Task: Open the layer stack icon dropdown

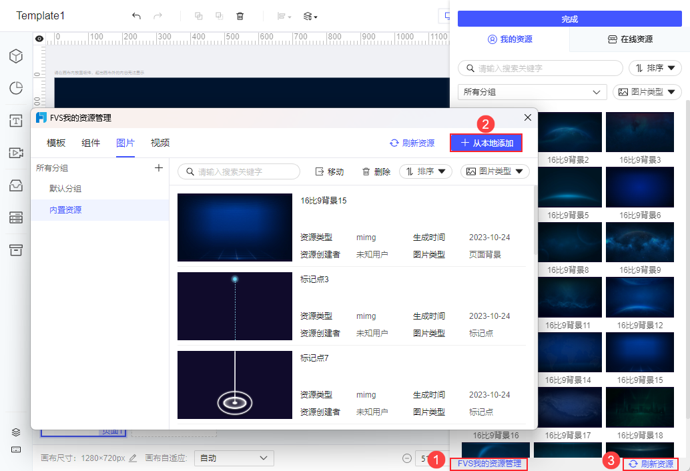Action: click(310, 16)
